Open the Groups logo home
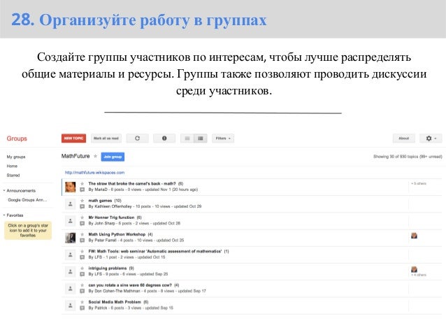The height and width of the screenshot is (335, 446). click(x=17, y=138)
